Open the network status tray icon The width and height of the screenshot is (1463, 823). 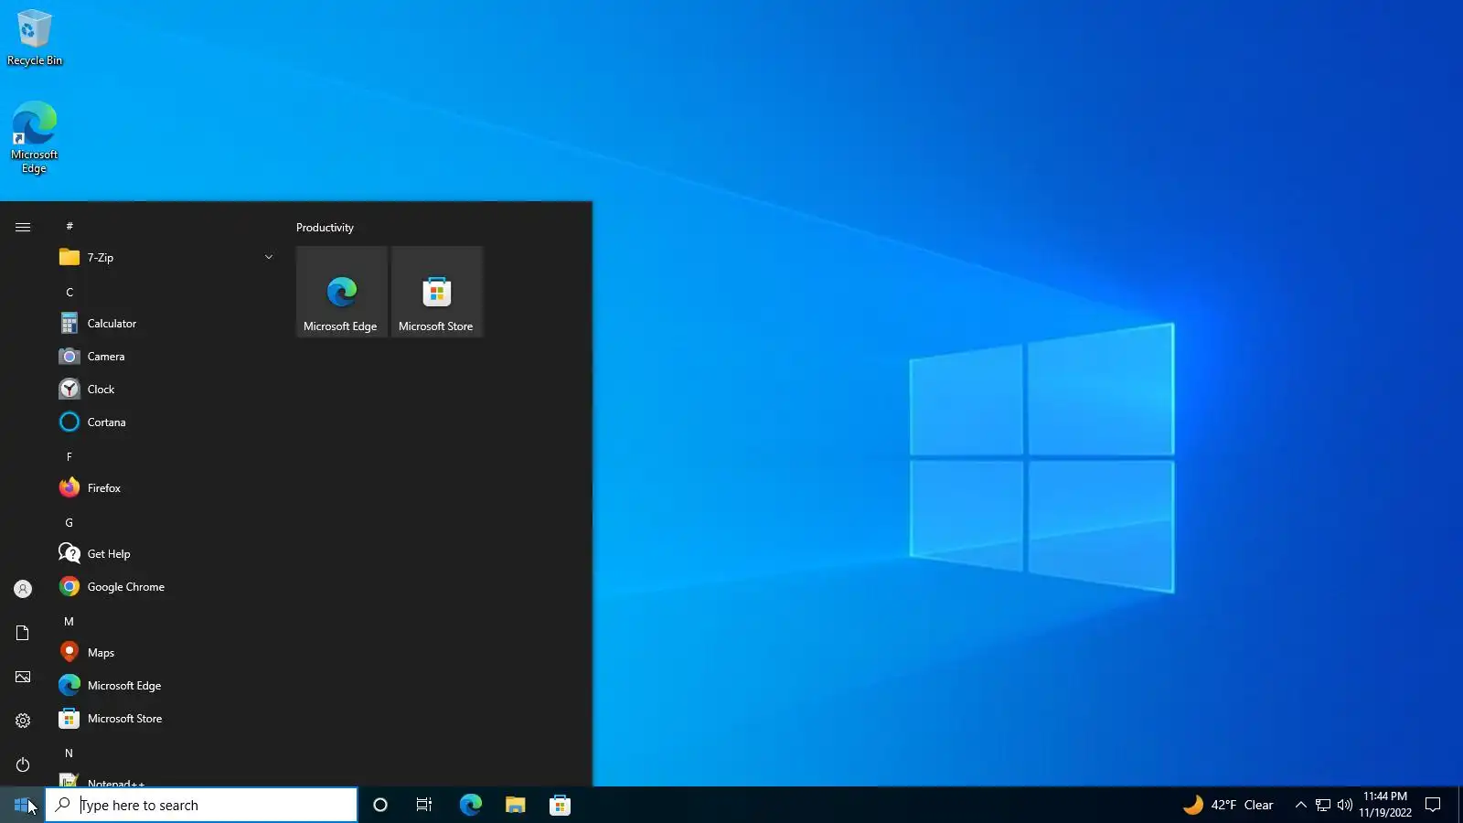(1323, 805)
